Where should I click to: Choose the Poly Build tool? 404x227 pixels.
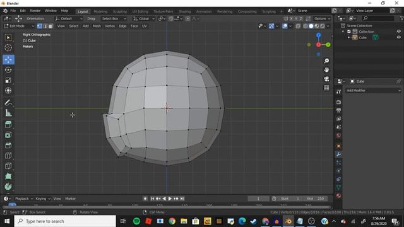(8, 177)
